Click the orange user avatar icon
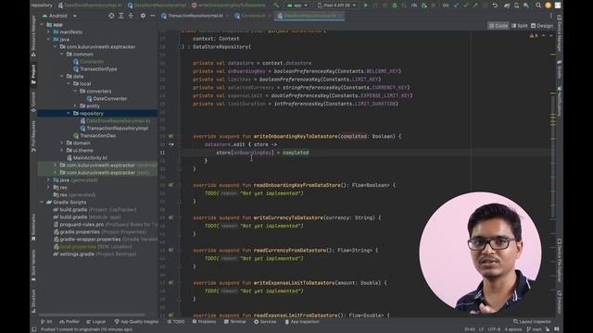 coord(548,6)
